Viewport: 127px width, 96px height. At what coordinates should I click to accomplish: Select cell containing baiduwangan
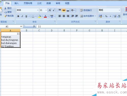click(x=10, y=43)
